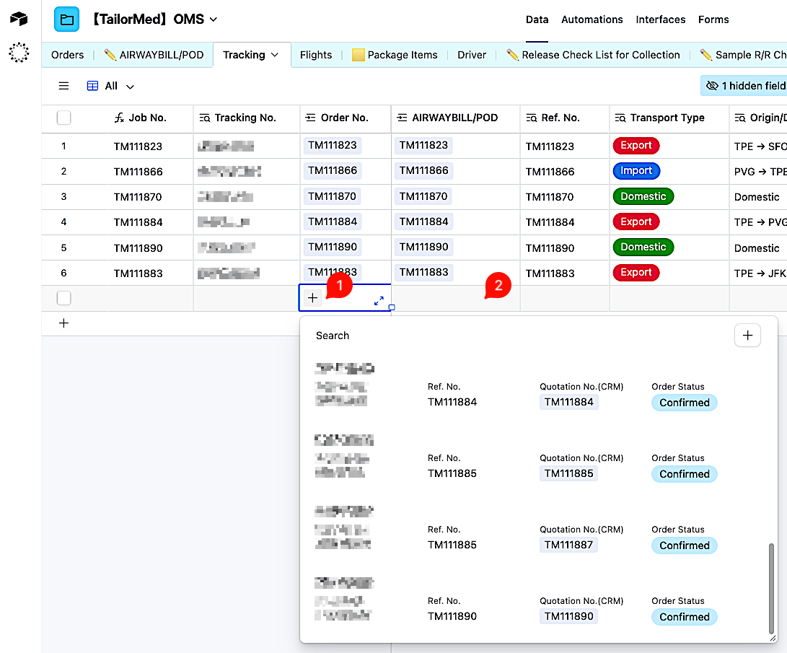Click the Search field in the record picker
Image resolution: width=787 pixels, height=653 pixels.
505,336
